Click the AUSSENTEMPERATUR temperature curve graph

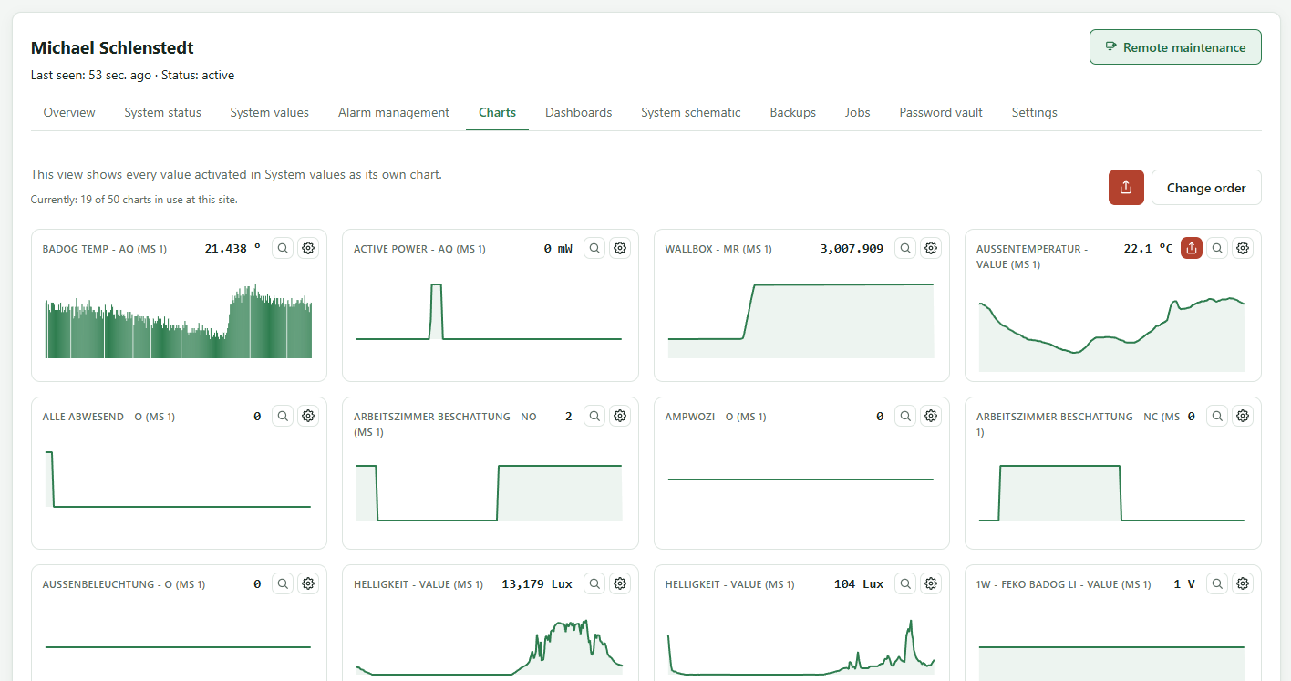tap(1111, 333)
